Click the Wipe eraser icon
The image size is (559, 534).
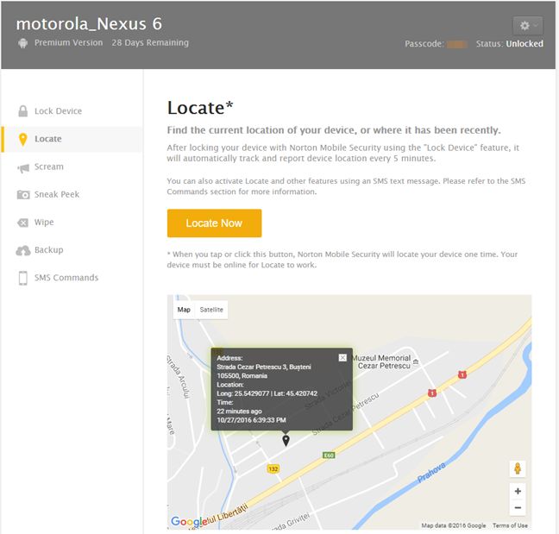[22, 223]
